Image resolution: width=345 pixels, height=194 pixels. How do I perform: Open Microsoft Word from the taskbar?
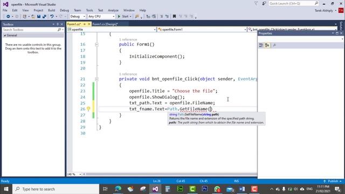242,189
